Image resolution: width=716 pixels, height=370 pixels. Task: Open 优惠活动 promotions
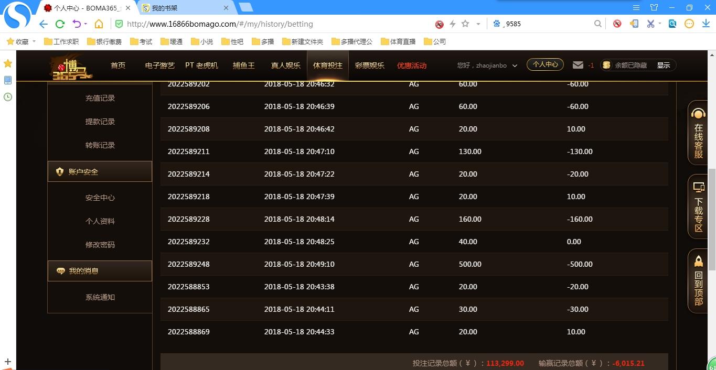[412, 66]
